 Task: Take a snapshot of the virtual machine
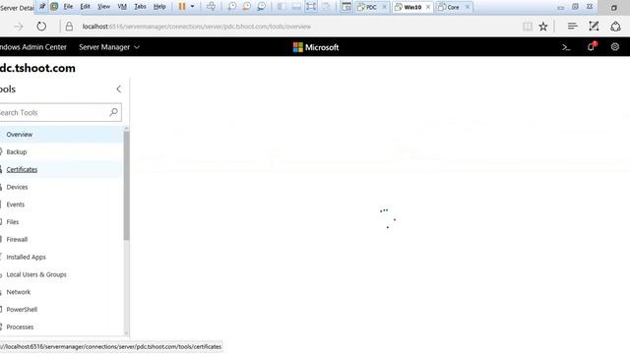click(232, 7)
